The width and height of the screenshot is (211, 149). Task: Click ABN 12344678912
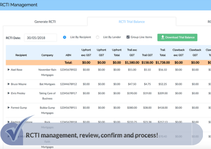pyautogui.click(x=69, y=84)
